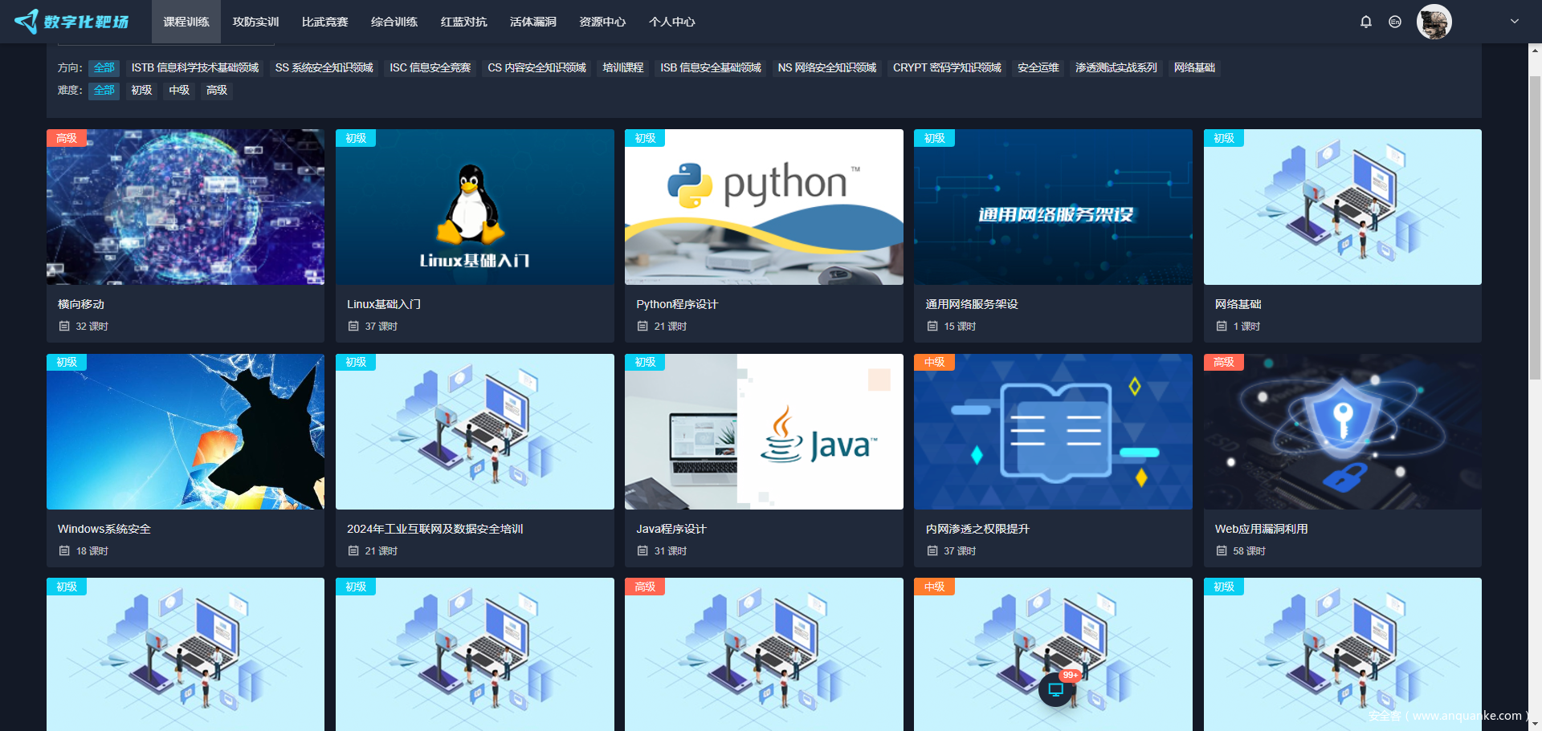Set difficulty filter to 高级
This screenshot has width=1542, height=731.
click(217, 91)
